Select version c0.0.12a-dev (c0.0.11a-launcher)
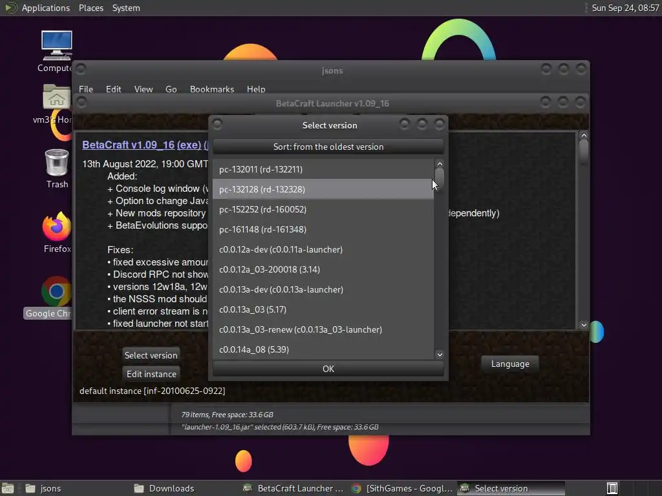662x496 pixels. [323, 249]
